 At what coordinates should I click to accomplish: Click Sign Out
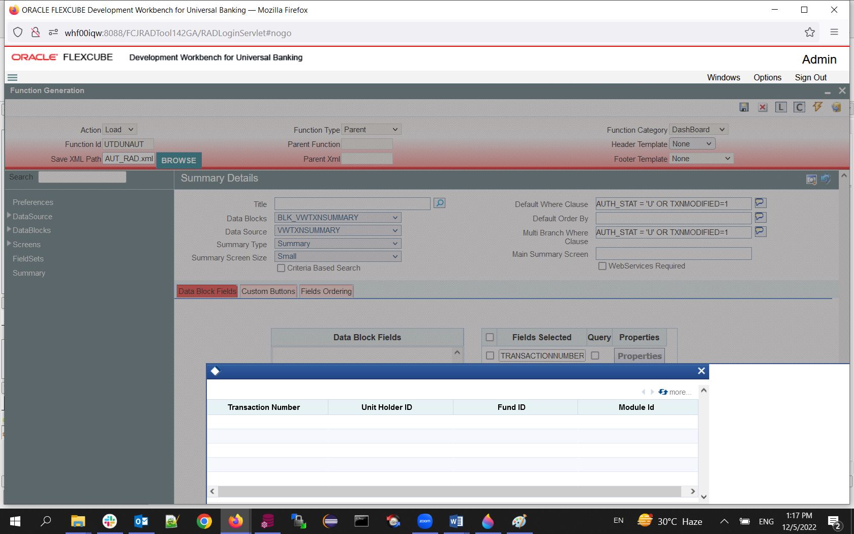point(811,77)
